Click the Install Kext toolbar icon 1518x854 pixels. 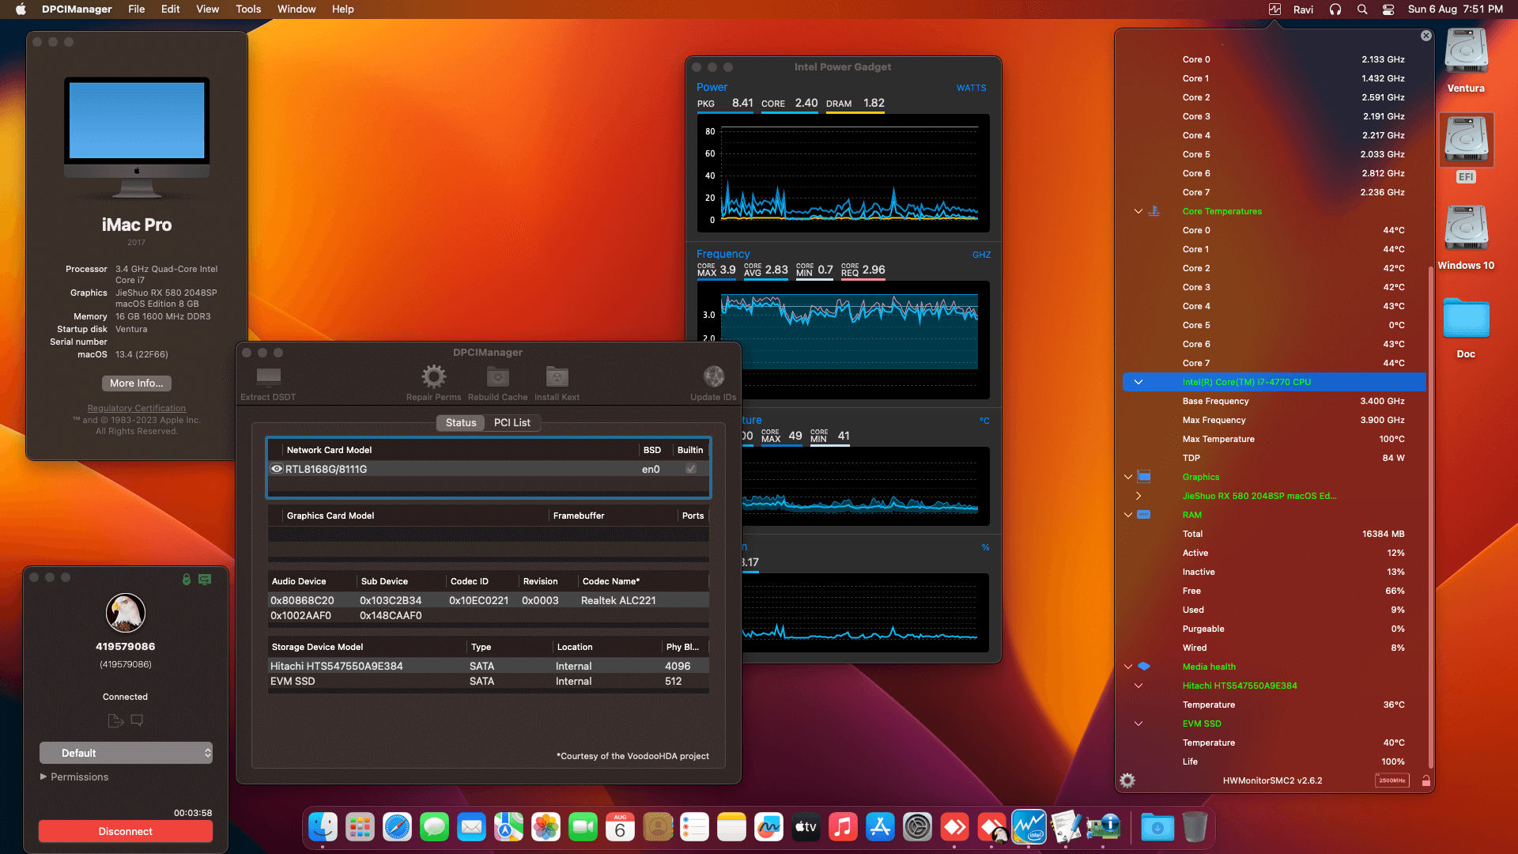coord(557,376)
